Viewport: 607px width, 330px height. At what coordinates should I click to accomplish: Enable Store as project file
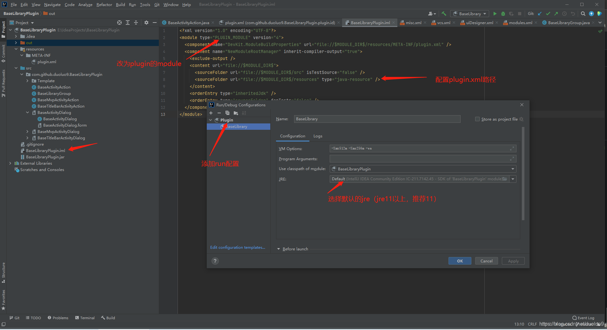click(x=477, y=119)
